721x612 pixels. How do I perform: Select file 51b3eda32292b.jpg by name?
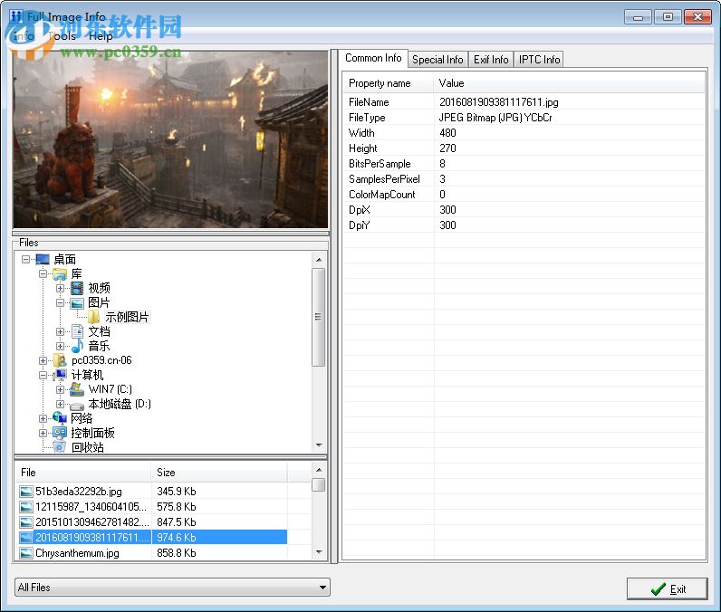point(79,492)
